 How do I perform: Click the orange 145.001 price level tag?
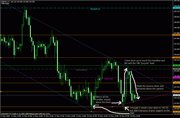177,83
